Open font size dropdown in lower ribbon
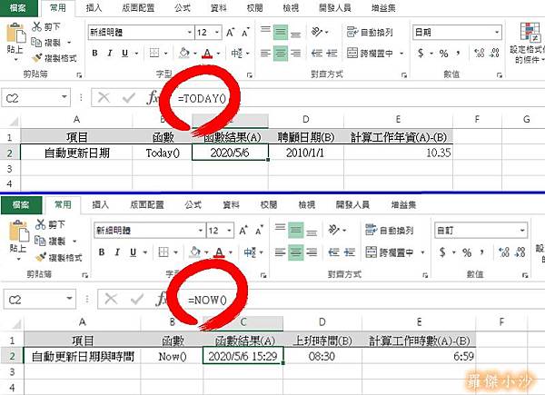Viewport: 545px width, 395px height. pos(230,231)
